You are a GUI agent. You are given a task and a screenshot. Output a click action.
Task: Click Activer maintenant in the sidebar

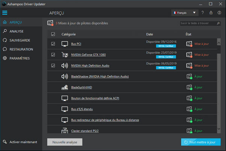point(20,142)
